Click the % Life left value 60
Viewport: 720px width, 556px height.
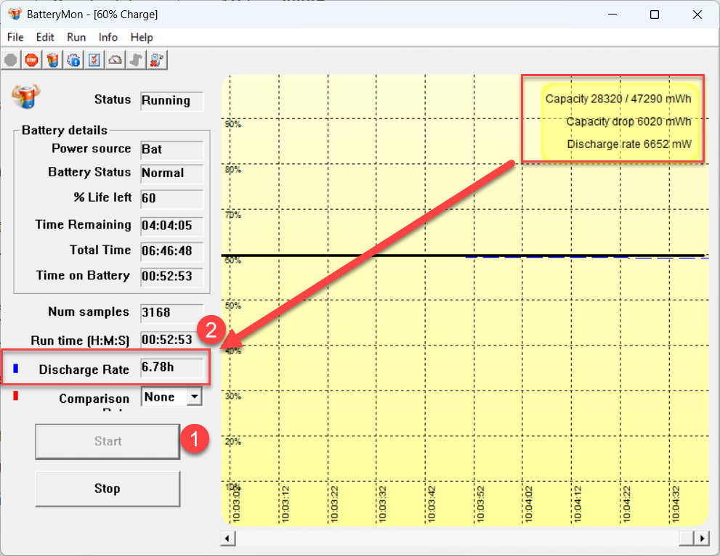click(171, 199)
